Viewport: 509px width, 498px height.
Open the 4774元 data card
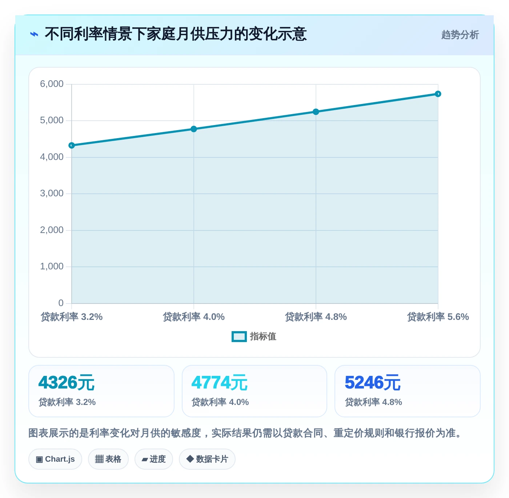[254, 391]
